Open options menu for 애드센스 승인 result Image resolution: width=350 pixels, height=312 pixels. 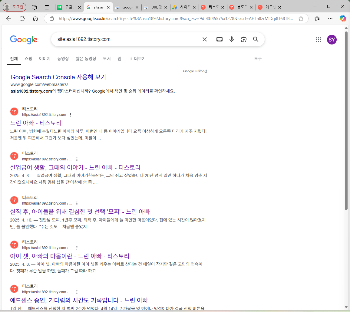[x=77, y=292]
